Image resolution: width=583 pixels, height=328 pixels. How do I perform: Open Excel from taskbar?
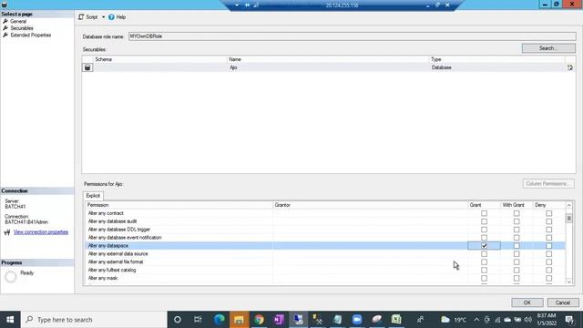[396, 320]
